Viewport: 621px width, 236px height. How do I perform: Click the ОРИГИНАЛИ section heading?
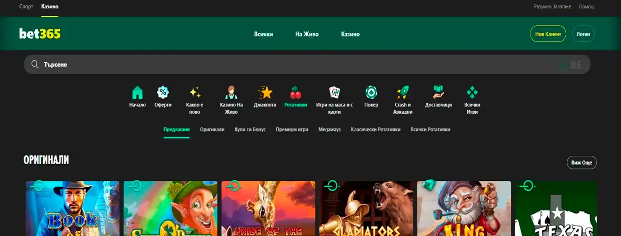click(x=46, y=160)
